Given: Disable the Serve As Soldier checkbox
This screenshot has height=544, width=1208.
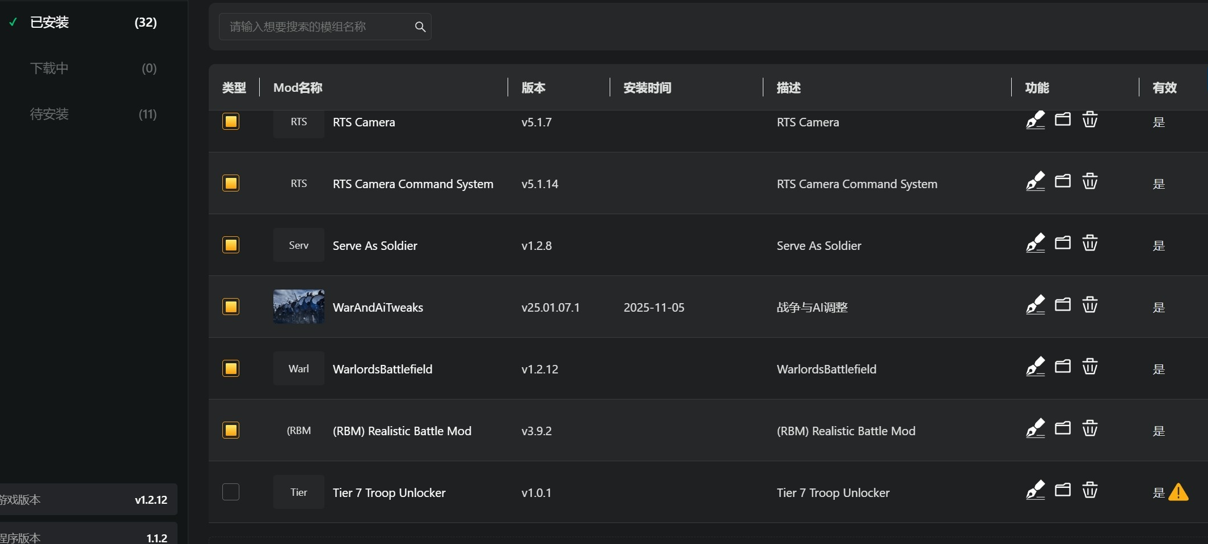Looking at the screenshot, I should pos(231,245).
